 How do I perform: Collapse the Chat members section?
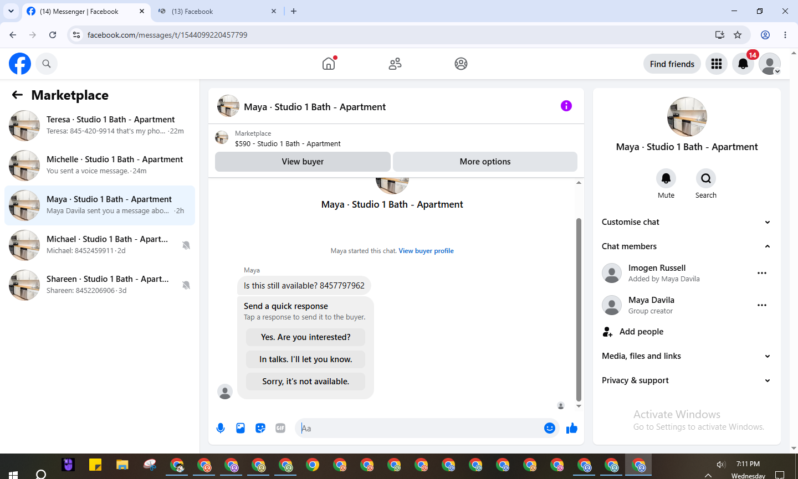click(687, 246)
